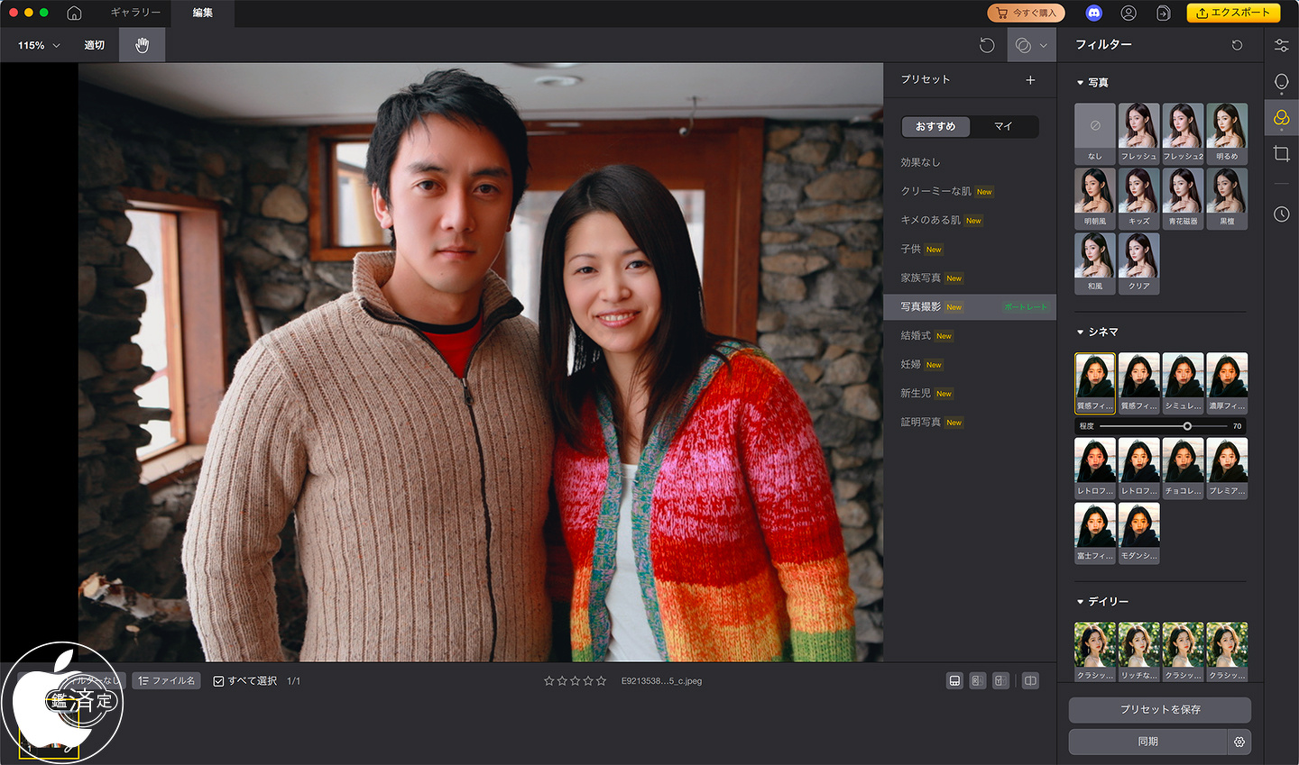Click the エクスポート button

(1233, 13)
